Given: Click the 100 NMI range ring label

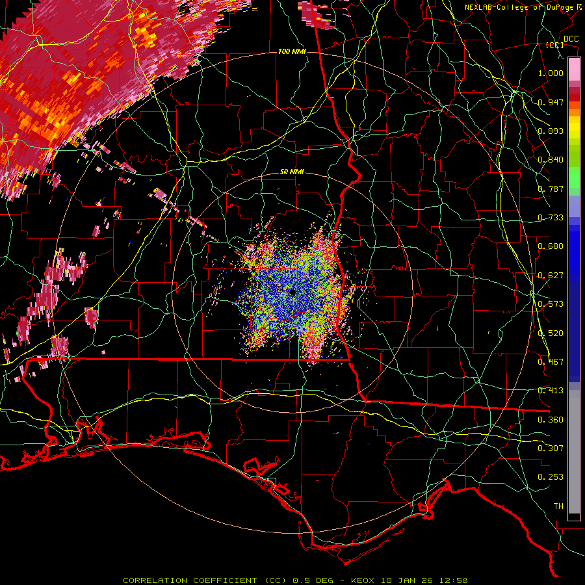Looking at the screenshot, I should tap(292, 51).
